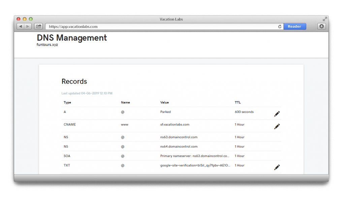Image resolution: width=345 pixels, height=197 pixels.
Task: Enter full screen with the corner arrows icon
Action: 324,19
